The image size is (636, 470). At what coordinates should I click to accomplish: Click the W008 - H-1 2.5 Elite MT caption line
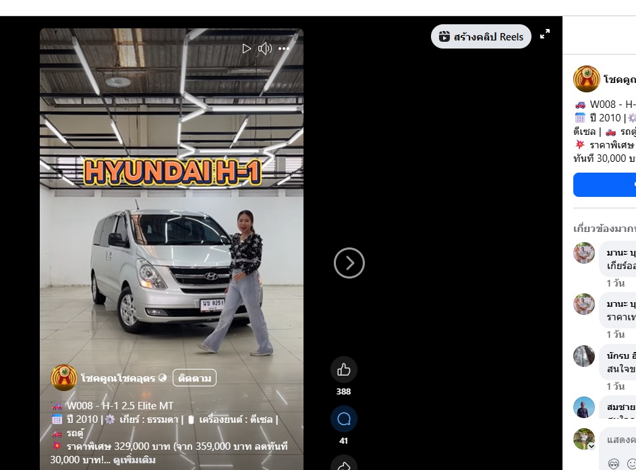(120, 405)
